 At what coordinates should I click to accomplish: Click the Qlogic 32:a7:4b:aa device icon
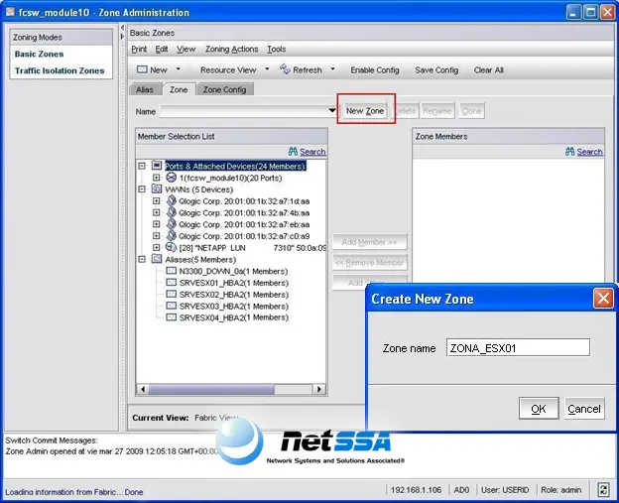click(171, 212)
